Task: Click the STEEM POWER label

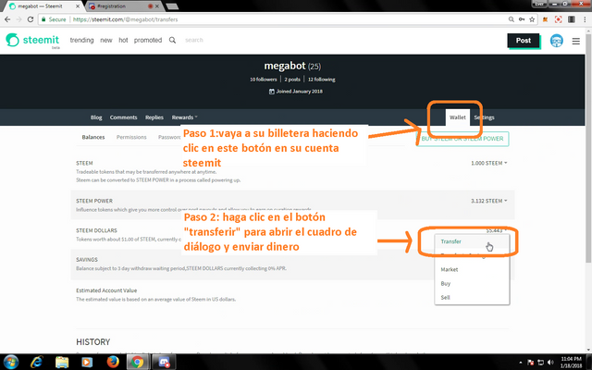Action: 94,201
